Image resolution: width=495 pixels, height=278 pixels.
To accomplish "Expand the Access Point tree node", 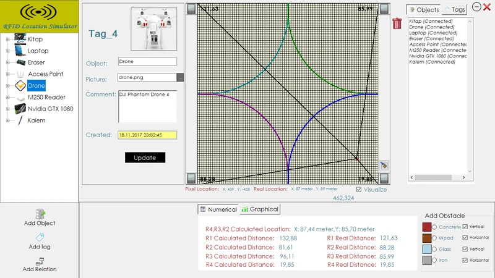I will click(7, 74).
